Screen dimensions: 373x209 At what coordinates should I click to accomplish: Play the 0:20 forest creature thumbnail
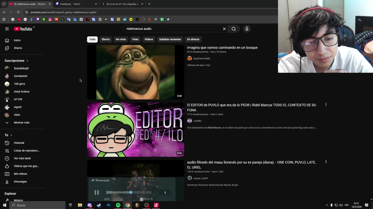136,72
